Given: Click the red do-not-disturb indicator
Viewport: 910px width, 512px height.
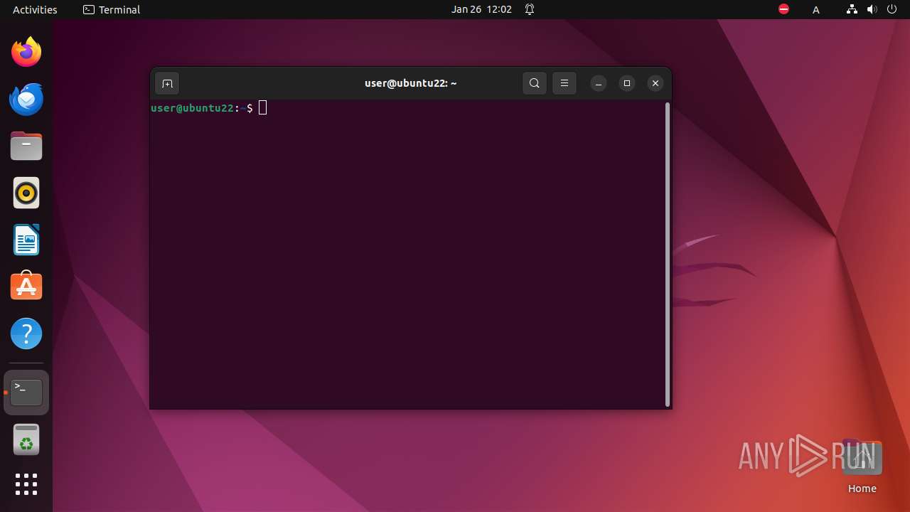Looking at the screenshot, I should point(783,9).
